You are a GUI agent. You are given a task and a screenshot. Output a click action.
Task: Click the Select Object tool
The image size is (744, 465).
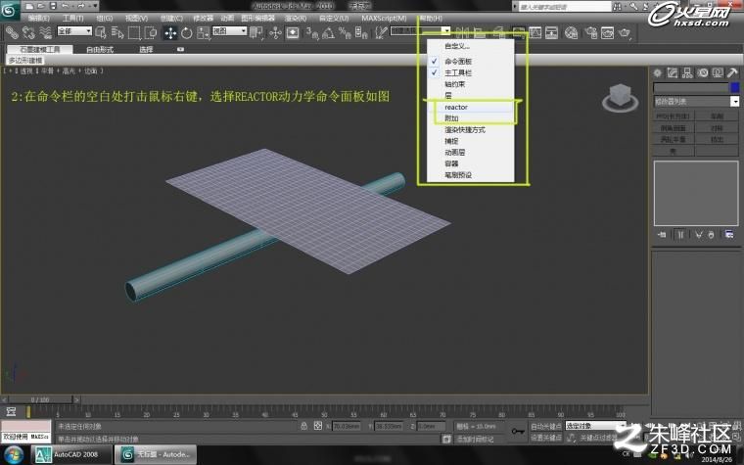point(101,32)
